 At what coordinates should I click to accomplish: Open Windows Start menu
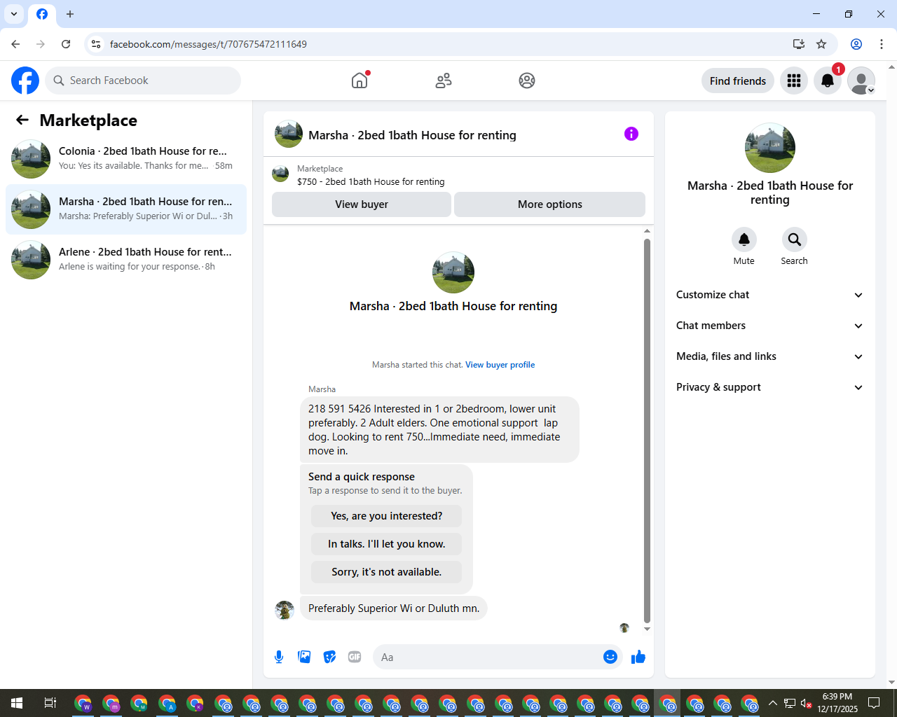(x=17, y=703)
